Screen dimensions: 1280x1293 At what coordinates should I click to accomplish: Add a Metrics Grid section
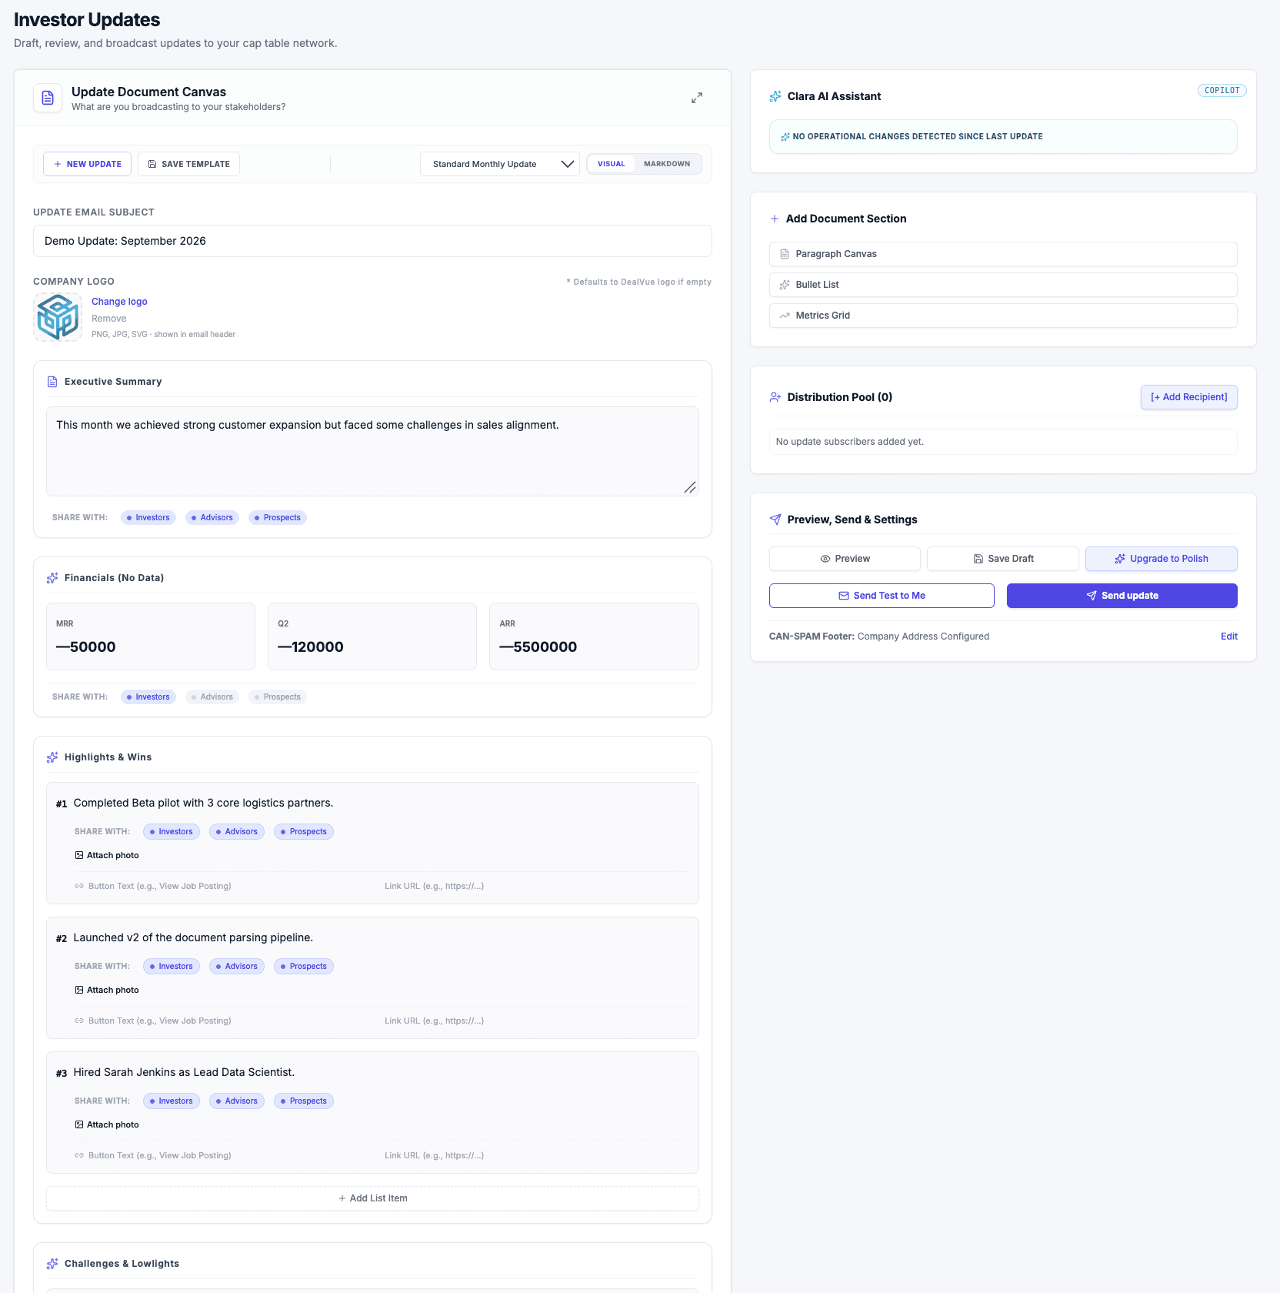1003,316
